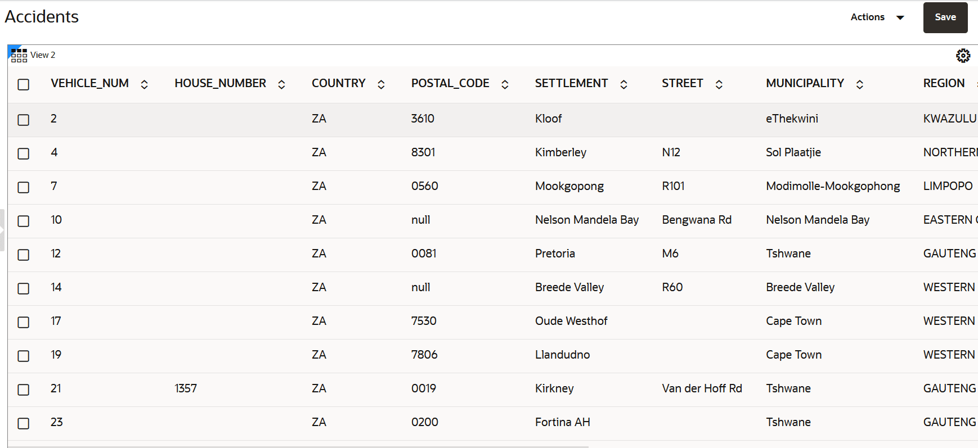The width and height of the screenshot is (978, 448).
Task: Expand the Actions menu arrow
Action: [x=900, y=17]
